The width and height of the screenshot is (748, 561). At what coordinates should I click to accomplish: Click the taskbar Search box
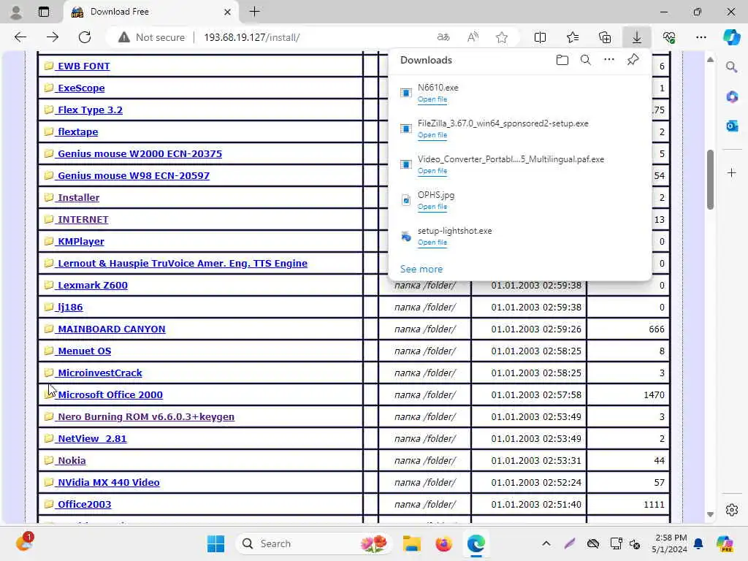[x=315, y=543]
